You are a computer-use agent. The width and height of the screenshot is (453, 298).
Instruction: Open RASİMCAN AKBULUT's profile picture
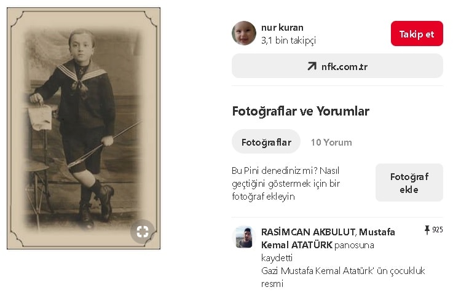tap(244, 238)
